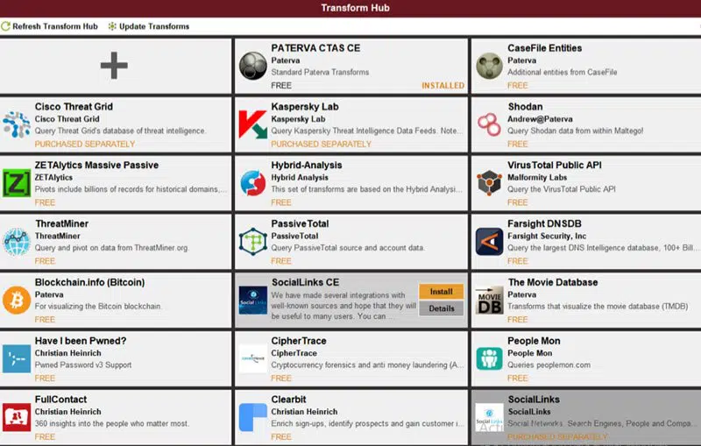Click the plus icon to add a transform seed
This screenshot has height=446, width=701.
click(114, 65)
